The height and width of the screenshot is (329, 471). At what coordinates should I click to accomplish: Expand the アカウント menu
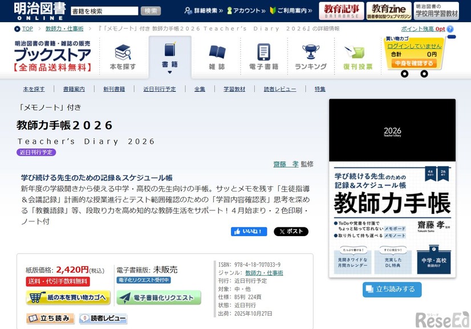tap(245, 11)
